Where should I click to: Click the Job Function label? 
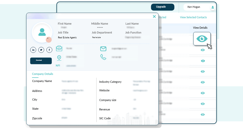pyautogui.click(x=133, y=32)
